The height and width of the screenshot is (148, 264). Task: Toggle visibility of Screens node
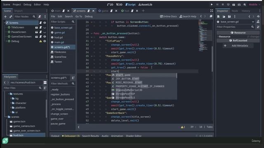coord(45,23)
